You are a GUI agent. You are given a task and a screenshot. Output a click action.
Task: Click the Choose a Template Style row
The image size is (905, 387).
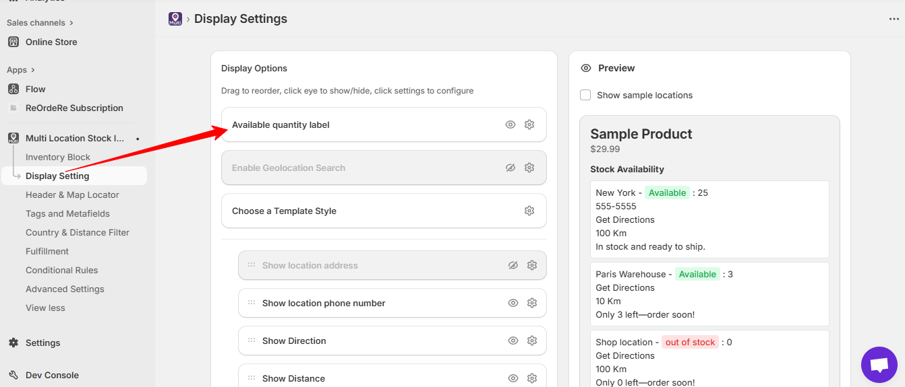pos(384,211)
